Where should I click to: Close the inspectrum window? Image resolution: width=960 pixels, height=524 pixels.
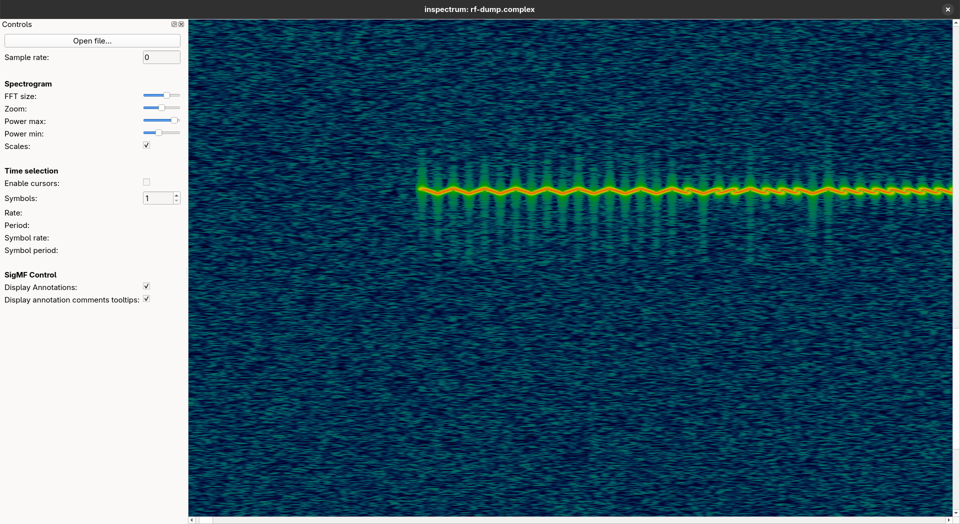tap(947, 9)
